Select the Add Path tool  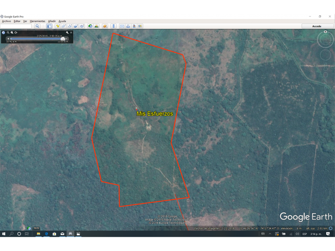point(70,26)
